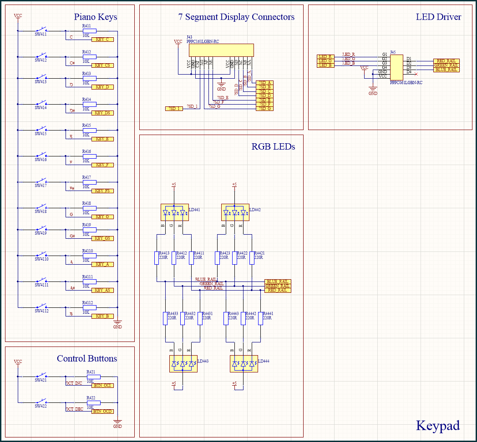Click the KEY_C port

pyautogui.click(x=102, y=39)
